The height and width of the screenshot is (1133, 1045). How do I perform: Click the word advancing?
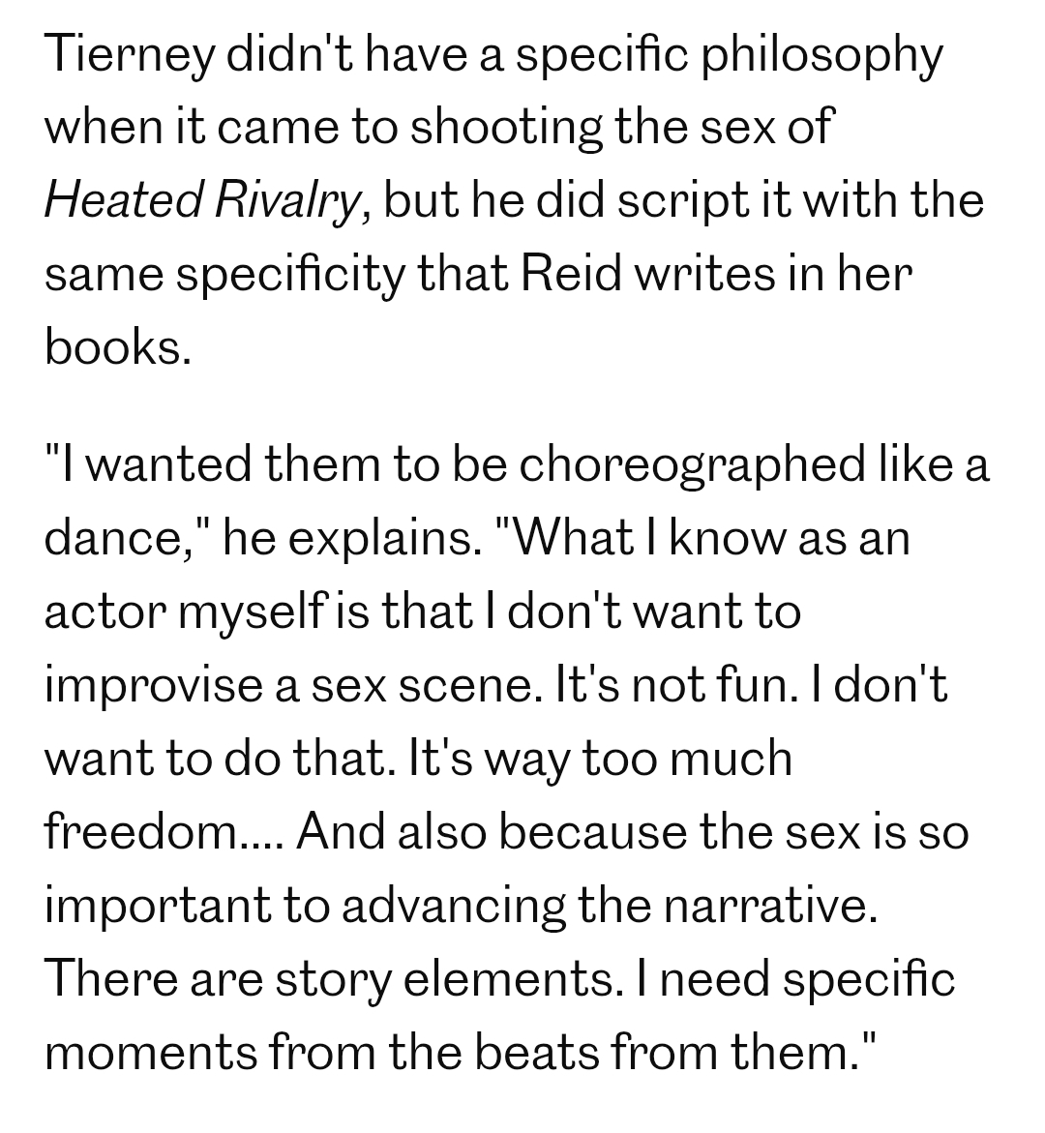454,905
